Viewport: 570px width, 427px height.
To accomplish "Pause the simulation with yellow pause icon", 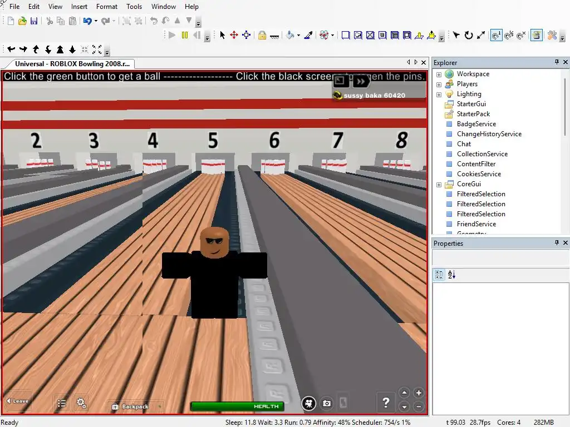I will pyautogui.click(x=185, y=35).
